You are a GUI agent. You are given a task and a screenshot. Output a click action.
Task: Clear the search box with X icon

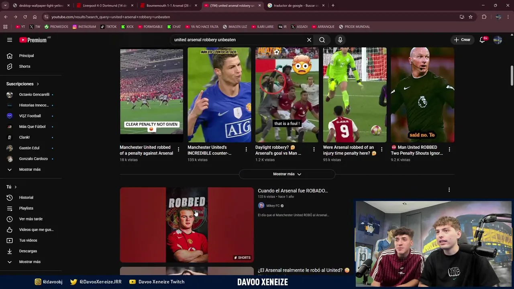tap(309, 40)
